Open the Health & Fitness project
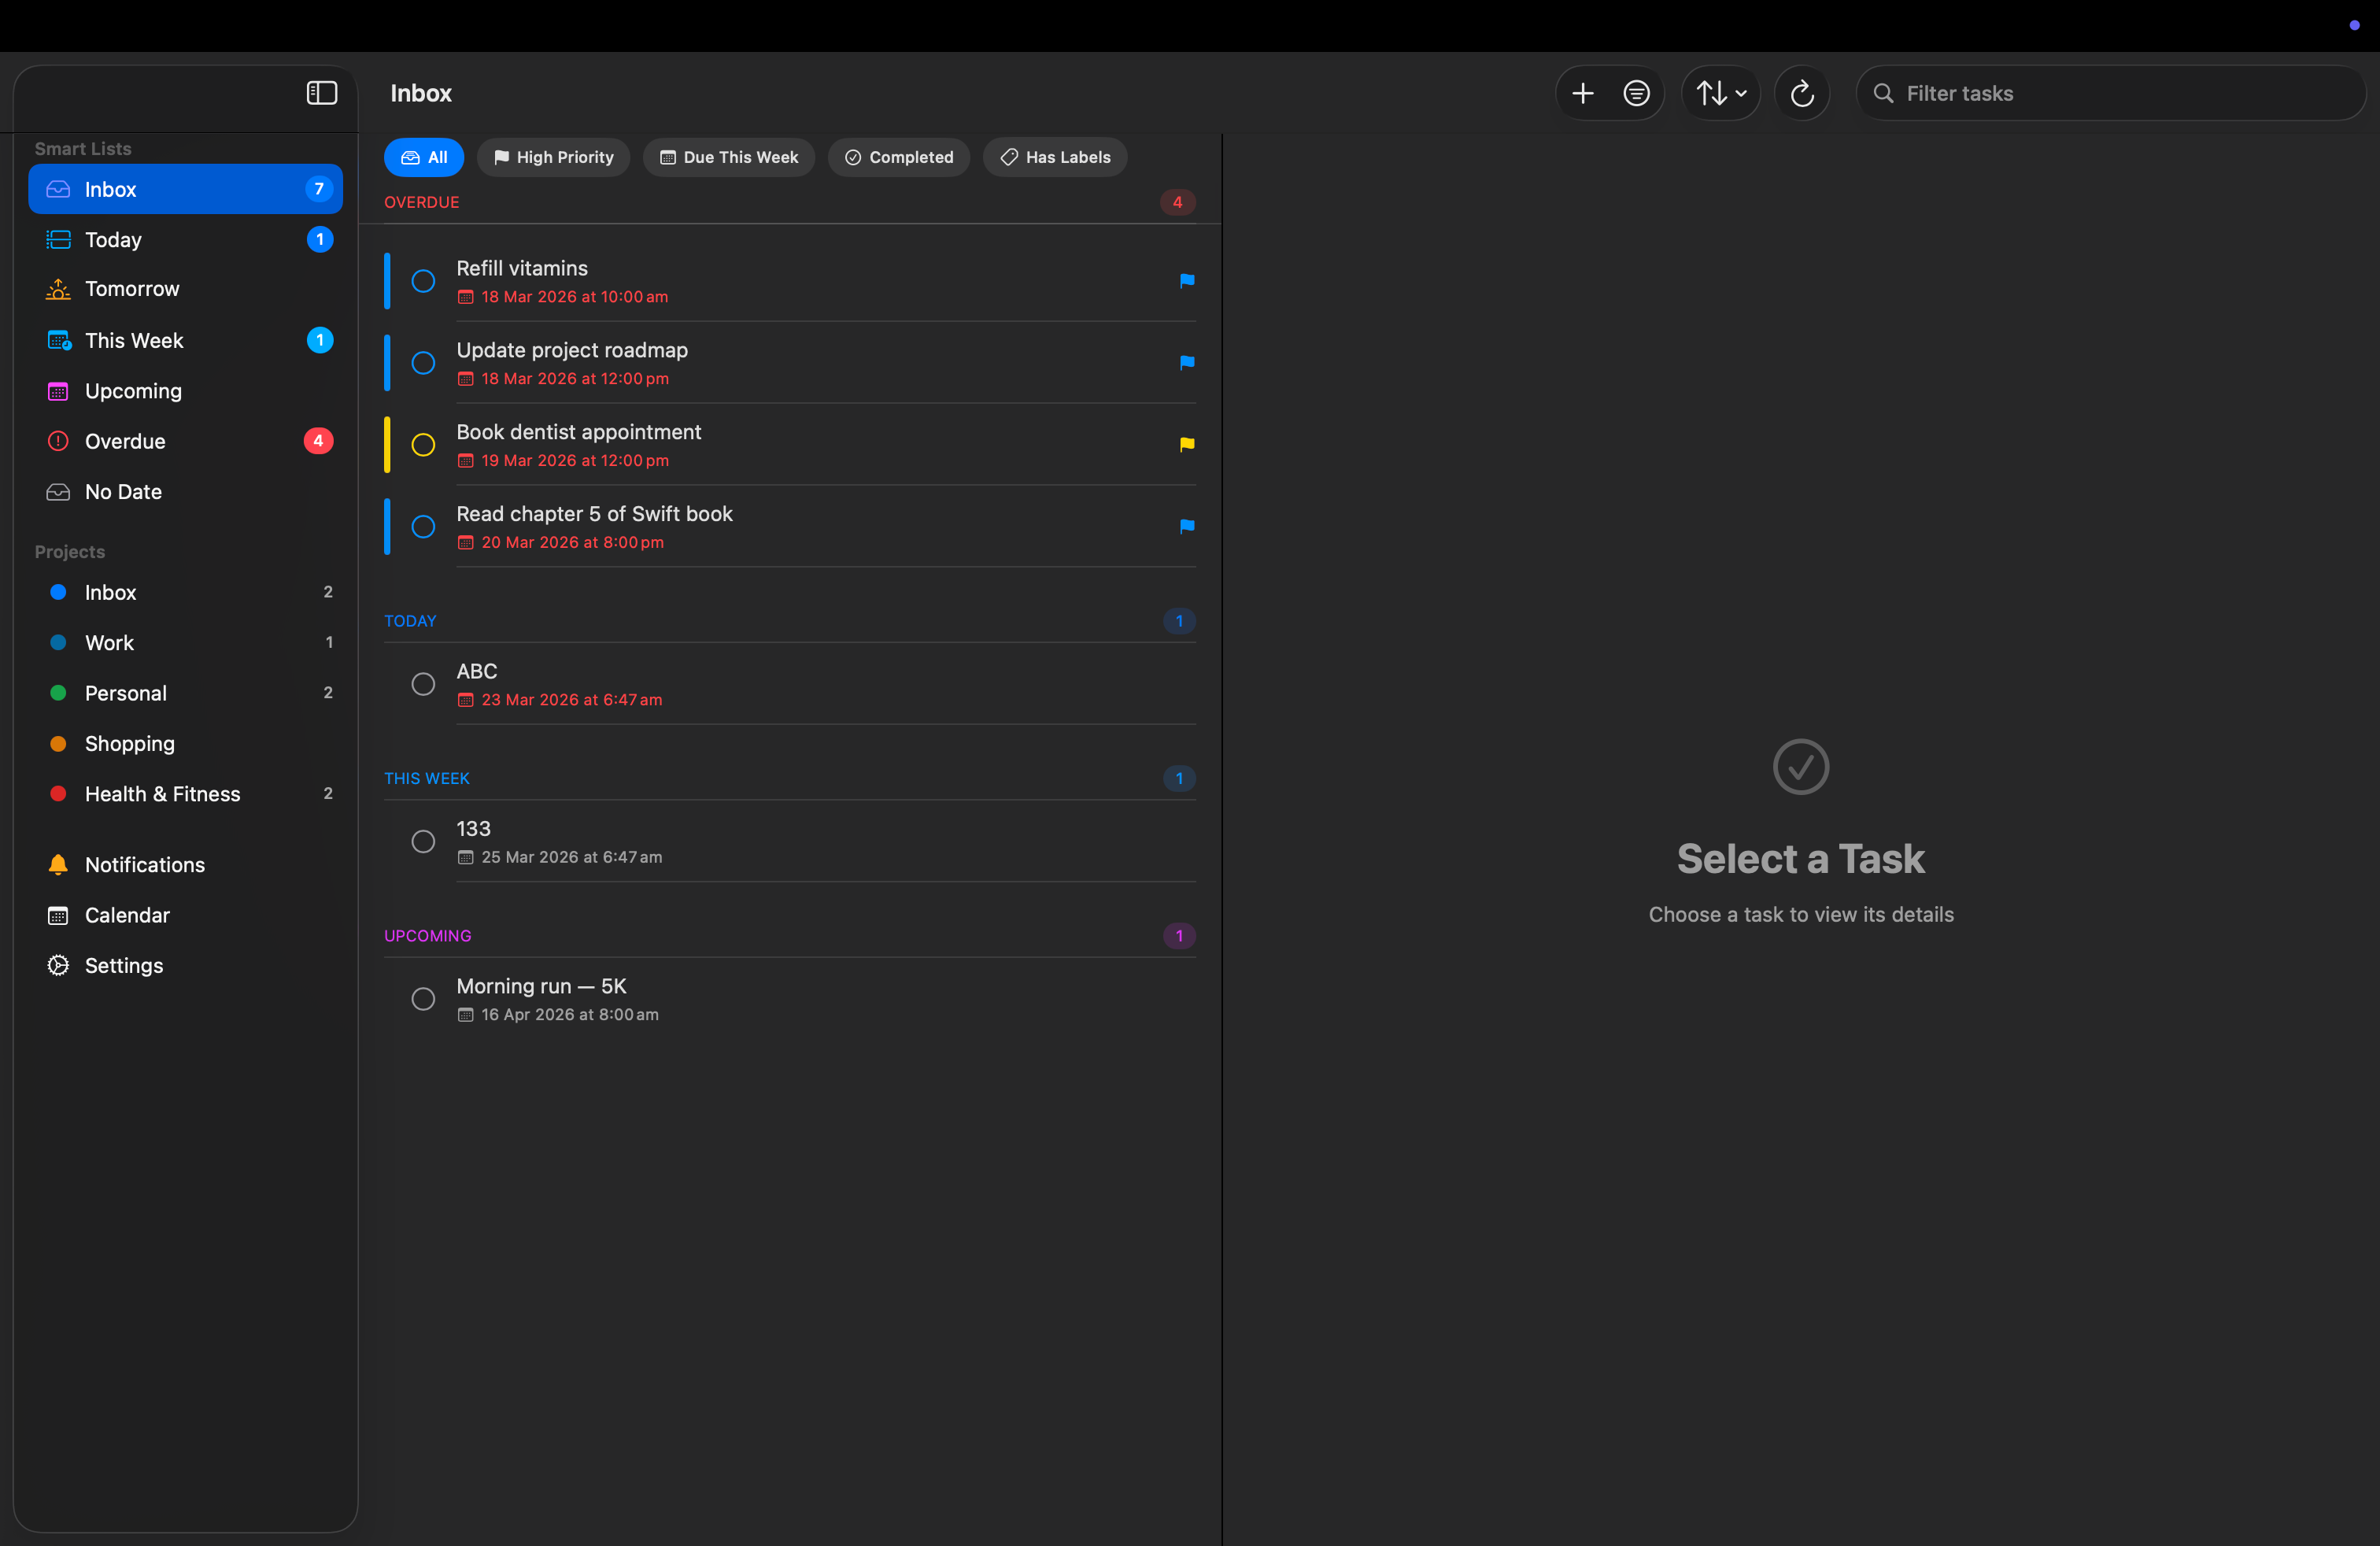Screen dimensions: 2380x1546 point(185,794)
